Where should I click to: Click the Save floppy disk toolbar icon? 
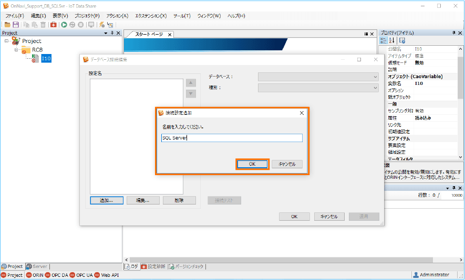[x=16, y=25]
